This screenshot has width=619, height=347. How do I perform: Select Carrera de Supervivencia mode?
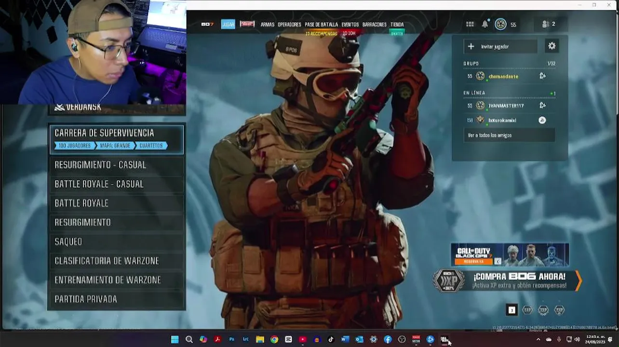pyautogui.click(x=117, y=139)
